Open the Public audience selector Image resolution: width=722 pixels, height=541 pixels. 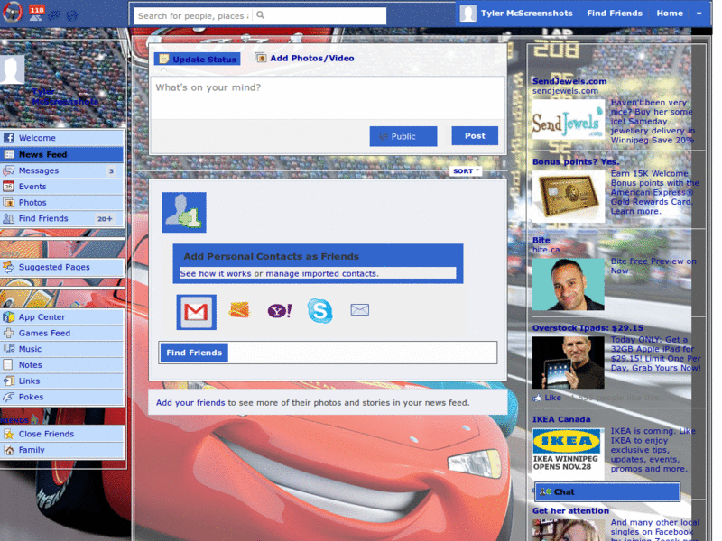click(x=403, y=136)
